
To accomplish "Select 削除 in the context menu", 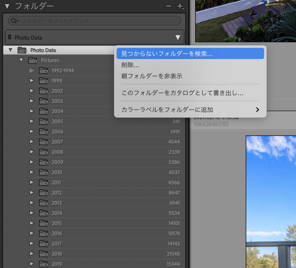I will tap(130, 65).
